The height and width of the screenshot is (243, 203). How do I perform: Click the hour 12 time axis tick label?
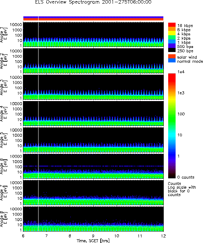click(x=163, y=236)
